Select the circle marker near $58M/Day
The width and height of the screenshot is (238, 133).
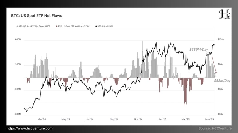tap(215, 75)
